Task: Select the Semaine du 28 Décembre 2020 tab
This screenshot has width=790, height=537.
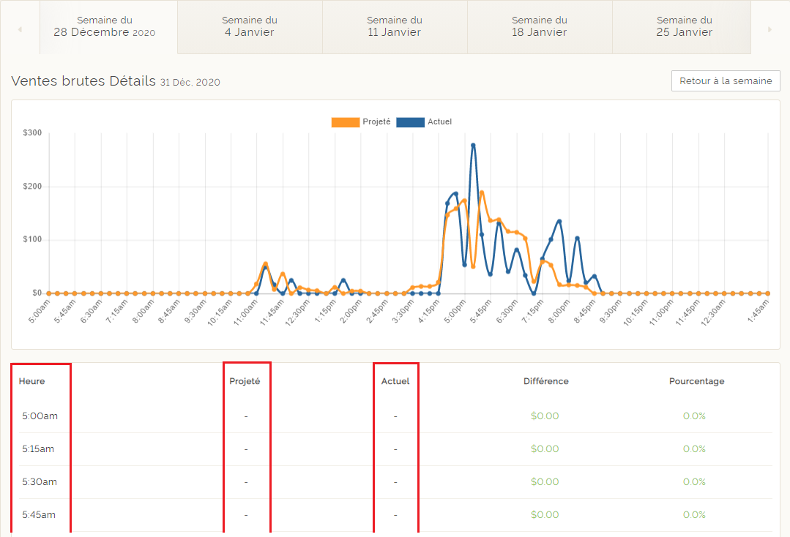Action: (104, 26)
